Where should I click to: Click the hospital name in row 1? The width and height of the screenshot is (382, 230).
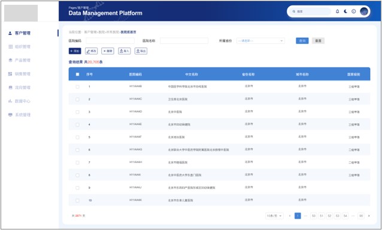(187, 86)
